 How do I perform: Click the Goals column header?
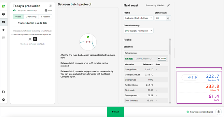(158, 64)
